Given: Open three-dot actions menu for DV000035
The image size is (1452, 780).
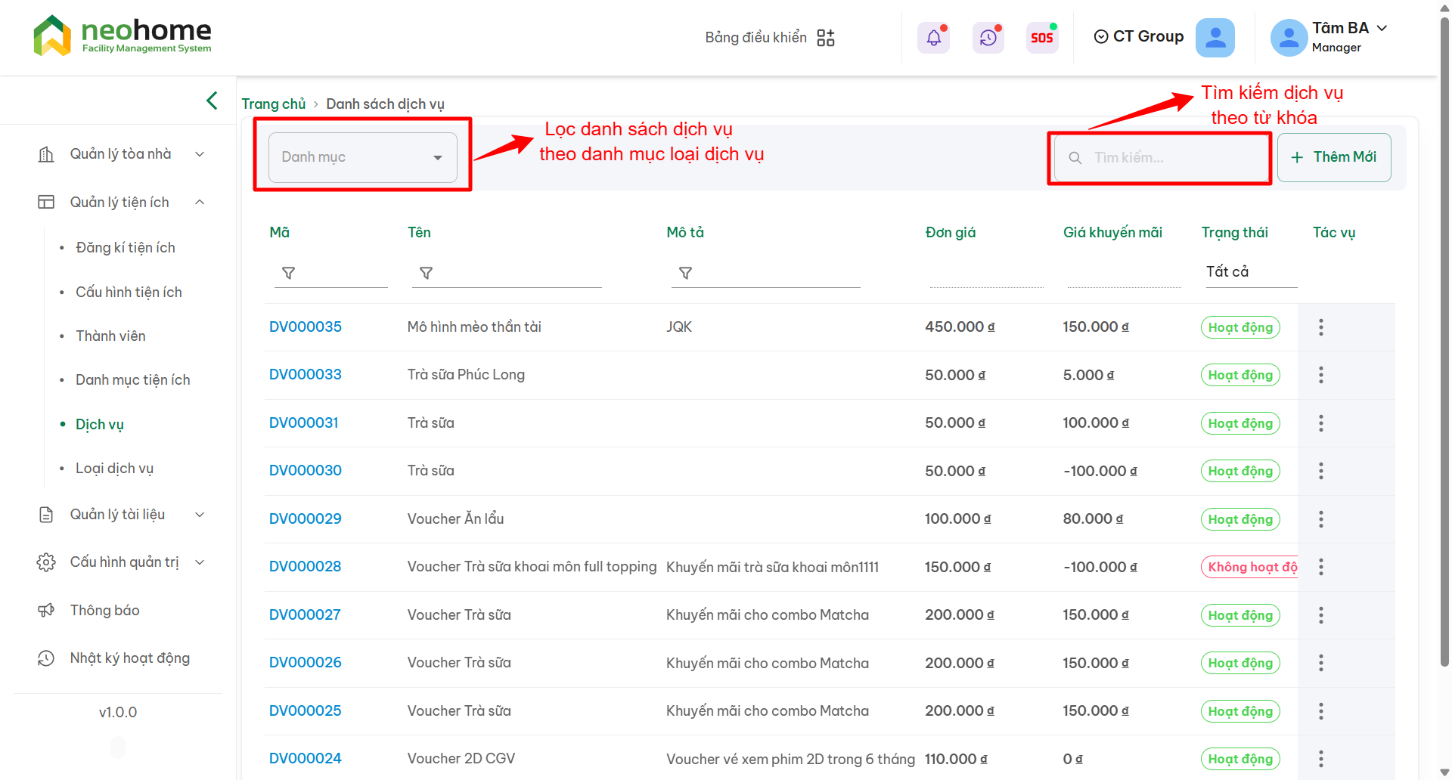Looking at the screenshot, I should 1320,327.
